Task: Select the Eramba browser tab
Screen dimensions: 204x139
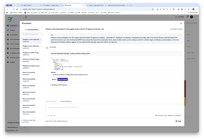Action: (74, 5)
